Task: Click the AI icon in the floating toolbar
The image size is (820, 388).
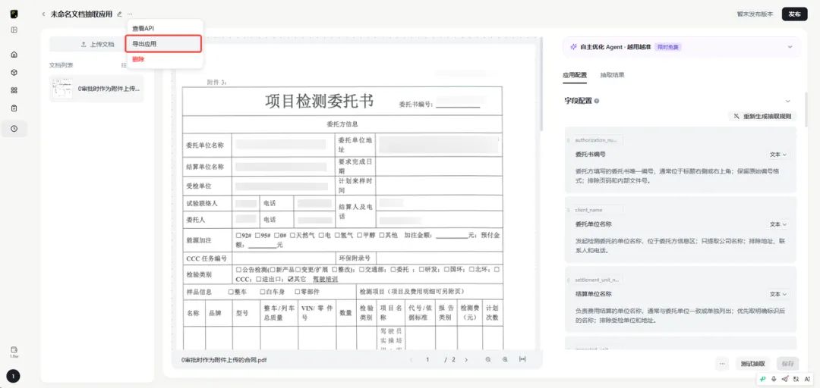Action: click(807, 379)
